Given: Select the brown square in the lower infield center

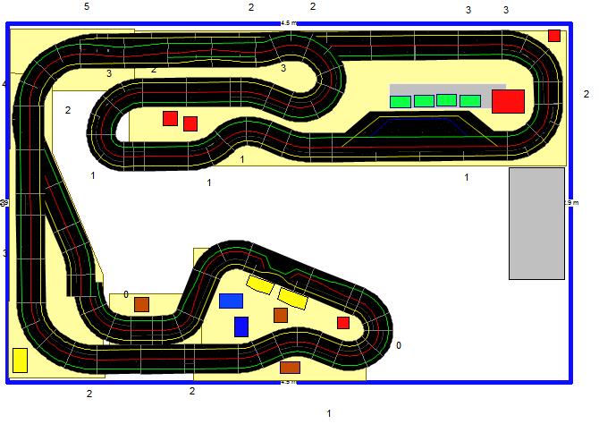Looking at the screenshot, I should [x=281, y=315].
